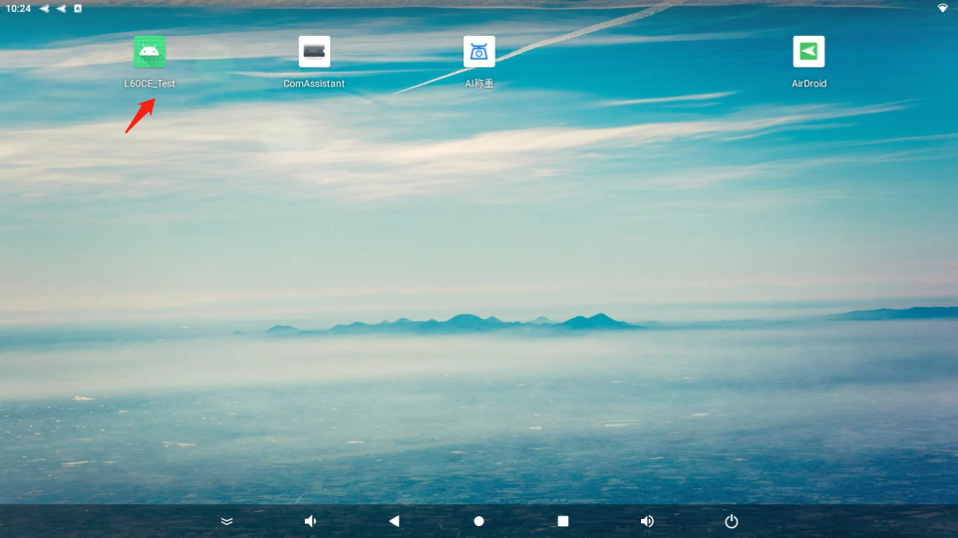Launch the ComAssistant app

coord(314,52)
